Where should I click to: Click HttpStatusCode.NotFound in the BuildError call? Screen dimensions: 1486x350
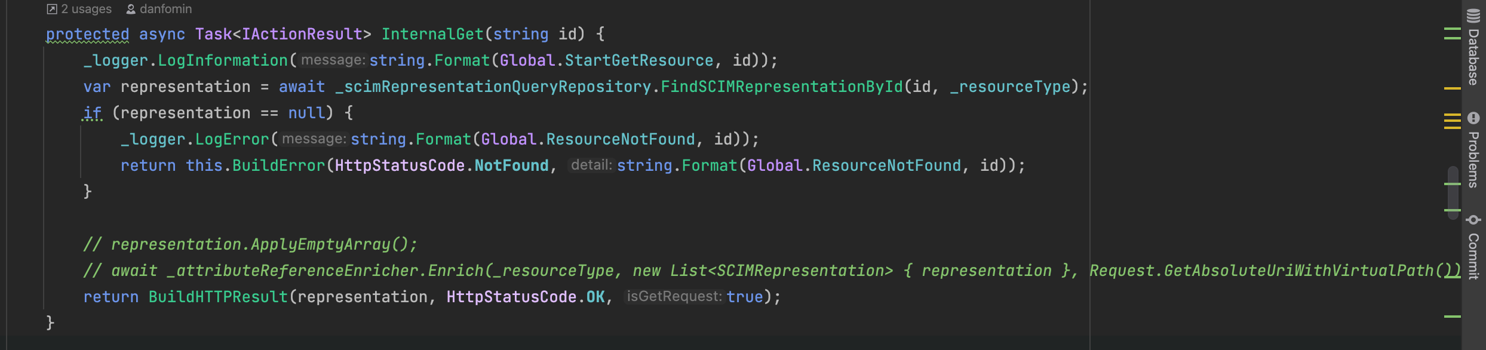click(x=442, y=165)
